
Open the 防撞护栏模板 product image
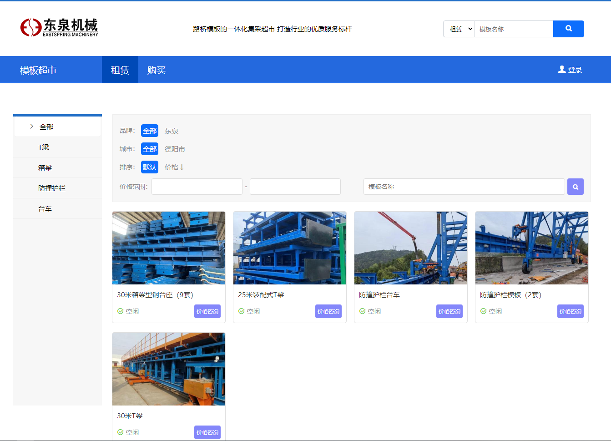532,248
